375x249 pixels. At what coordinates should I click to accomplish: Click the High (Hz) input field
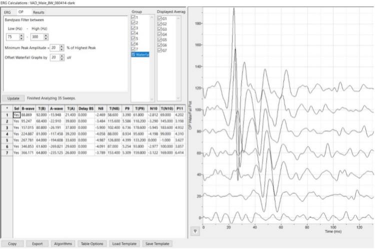pyautogui.click(x=37, y=37)
